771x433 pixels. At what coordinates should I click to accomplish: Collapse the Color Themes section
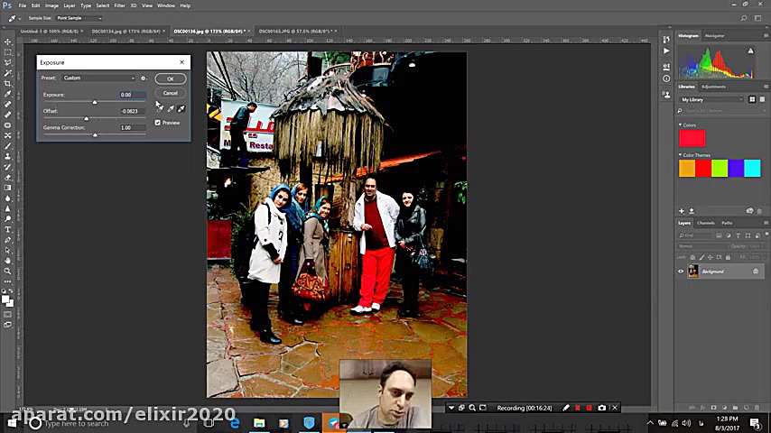coord(681,155)
